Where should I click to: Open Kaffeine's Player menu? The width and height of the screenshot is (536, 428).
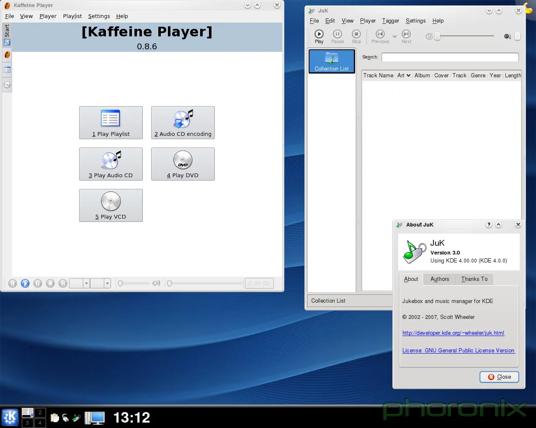(x=48, y=16)
